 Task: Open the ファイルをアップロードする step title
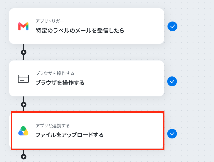[70, 135]
